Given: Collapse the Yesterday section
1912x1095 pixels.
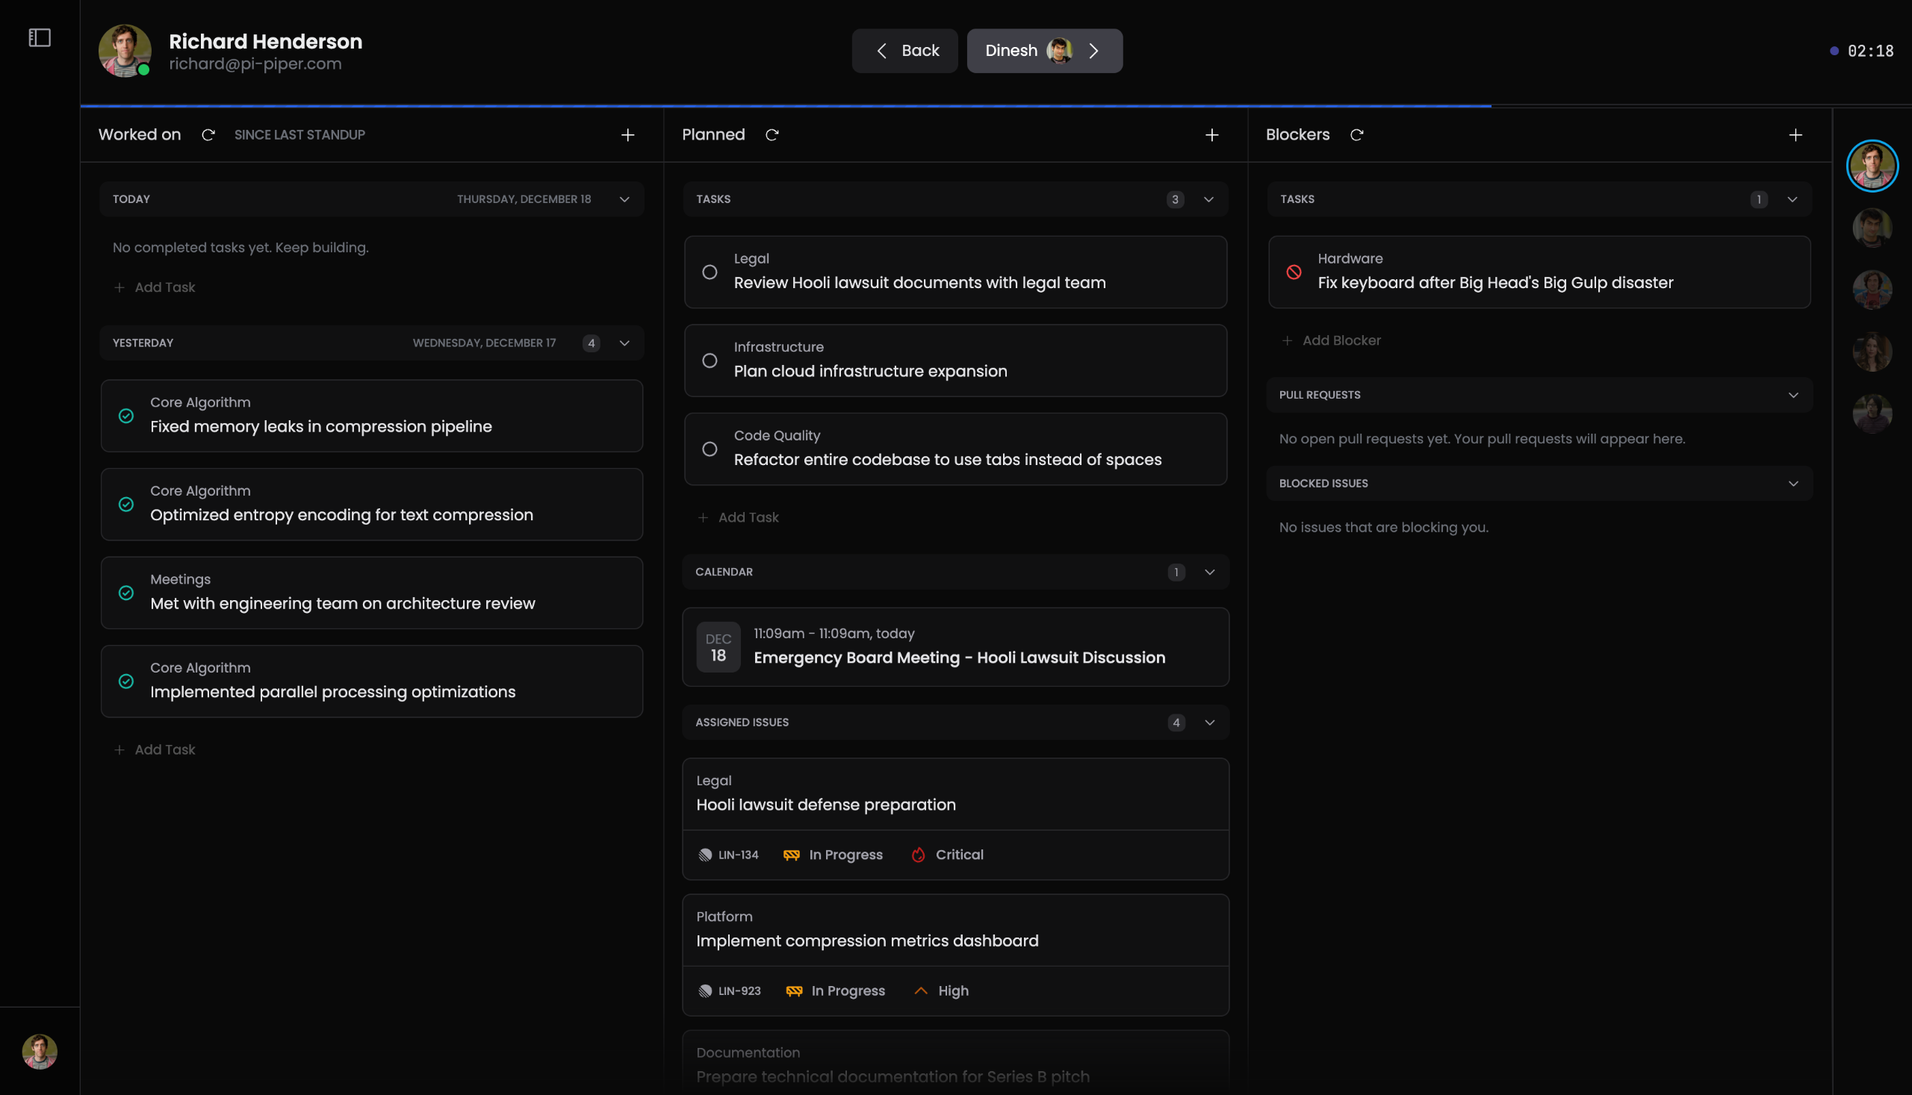Looking at the screenshot, I should pos(624,343).
